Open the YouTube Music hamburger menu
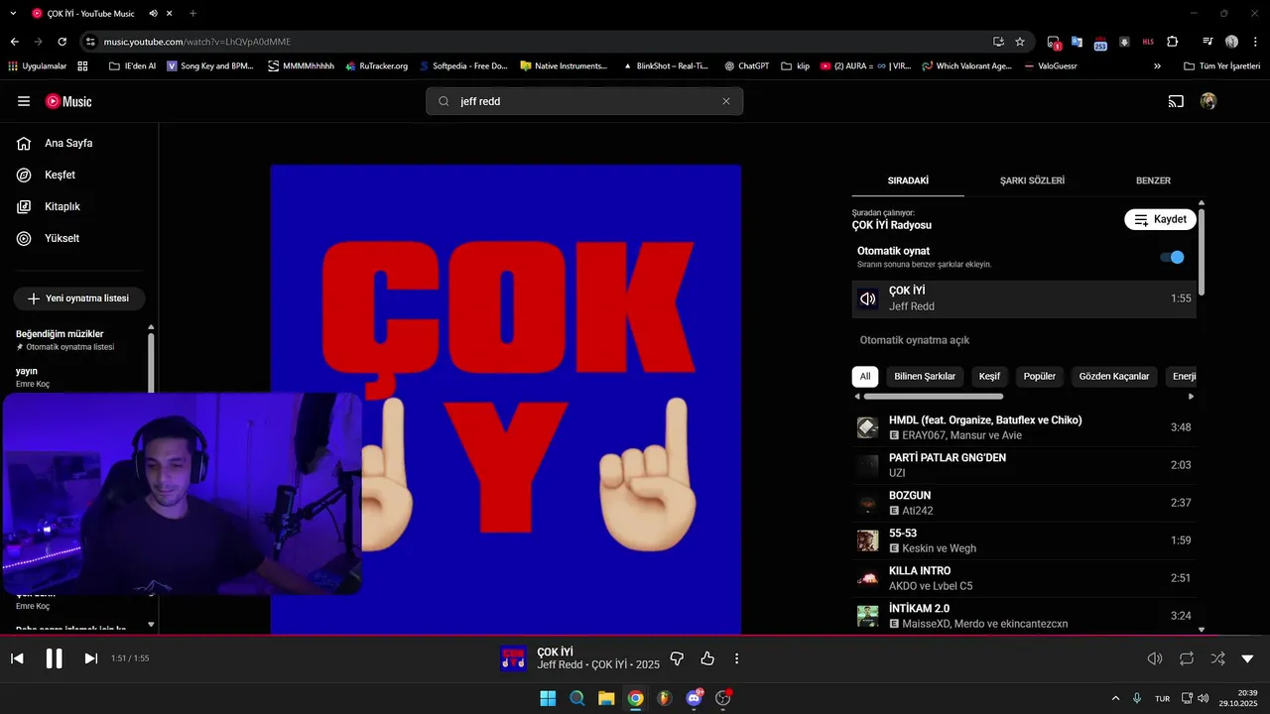This screenshot has height=714, width=1270. click(x=24, y=101)
